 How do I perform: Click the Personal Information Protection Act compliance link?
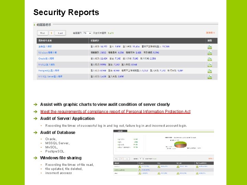click(x=116, y=112)
